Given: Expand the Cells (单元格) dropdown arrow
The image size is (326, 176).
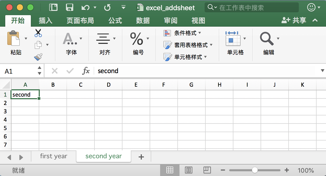Looking at the screenshot, I should click(245, 39).
